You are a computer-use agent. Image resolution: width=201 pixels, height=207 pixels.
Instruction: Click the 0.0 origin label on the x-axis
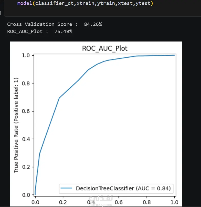point(35,202)
